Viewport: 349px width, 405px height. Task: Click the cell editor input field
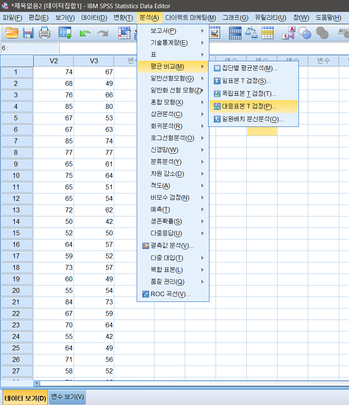tap(204, 48)
